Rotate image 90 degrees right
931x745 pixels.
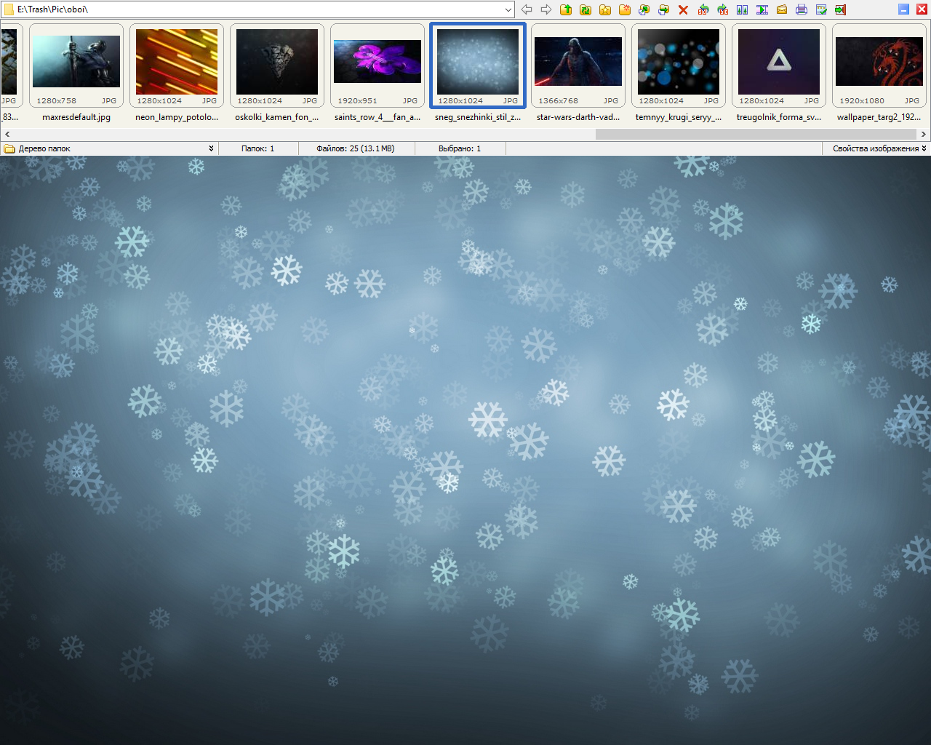click(723, 9)
